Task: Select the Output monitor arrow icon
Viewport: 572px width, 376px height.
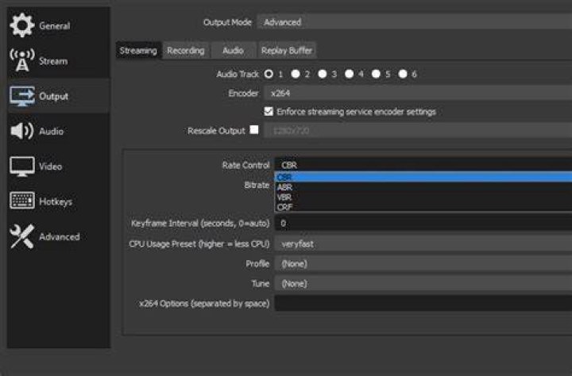Action: pyautogui.click(x=22, y=96)
